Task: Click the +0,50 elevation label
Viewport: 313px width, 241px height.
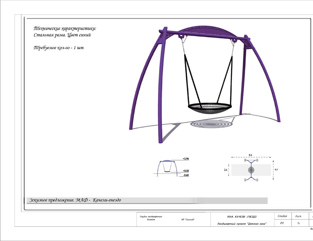Action: coord(186,171)
